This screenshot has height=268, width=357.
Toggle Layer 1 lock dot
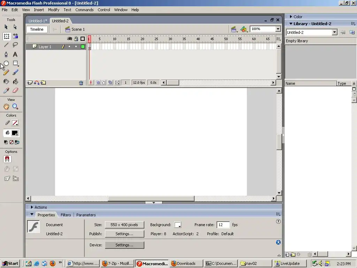[76, 47]
